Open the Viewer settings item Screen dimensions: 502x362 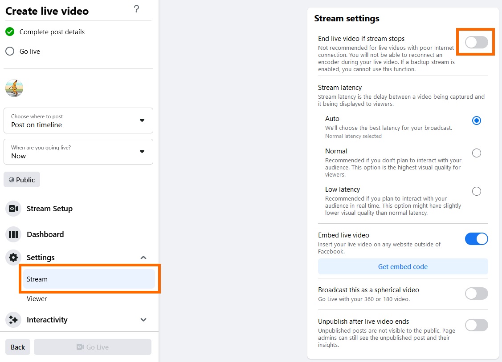(x=37, y=299)
